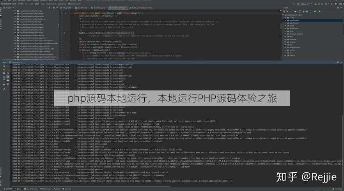Expand the Tasks node in Gradle

coord(285,18)
